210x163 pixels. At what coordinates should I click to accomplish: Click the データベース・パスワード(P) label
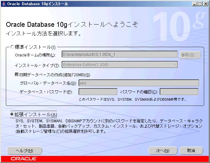(x=46, y=92)
